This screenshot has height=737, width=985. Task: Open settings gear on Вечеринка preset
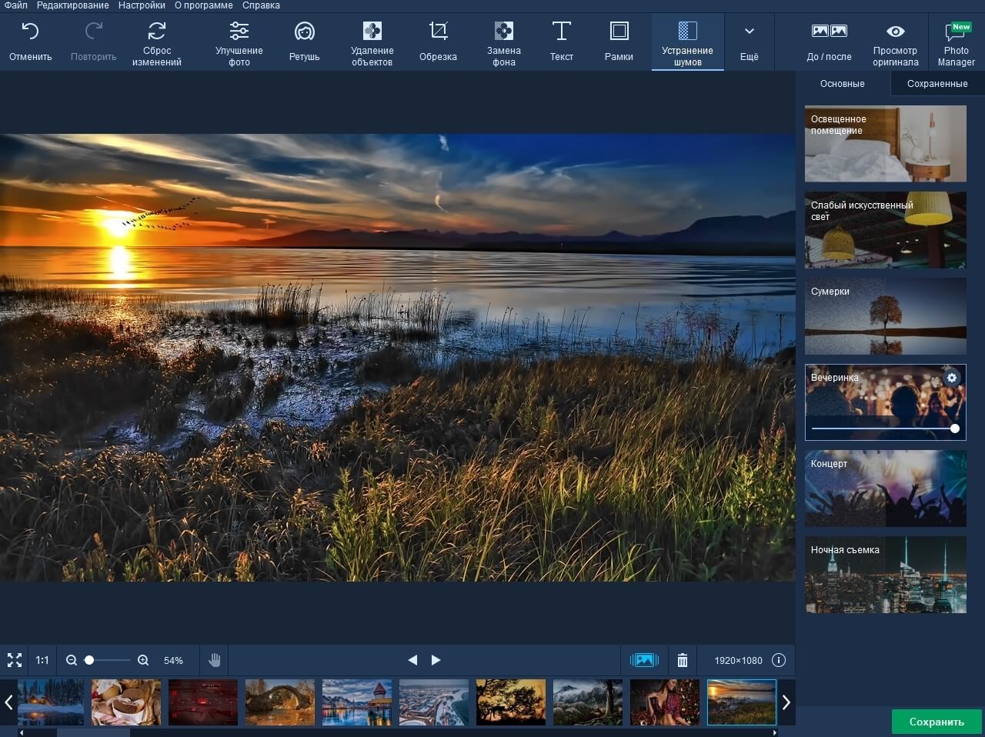click(952, 378)
